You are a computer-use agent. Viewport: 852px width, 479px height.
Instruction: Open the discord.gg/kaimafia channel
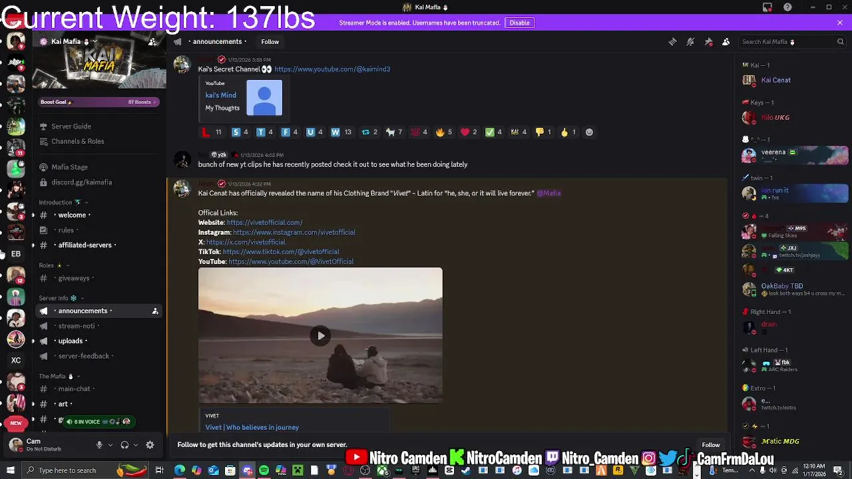click(x=81, y=182)
